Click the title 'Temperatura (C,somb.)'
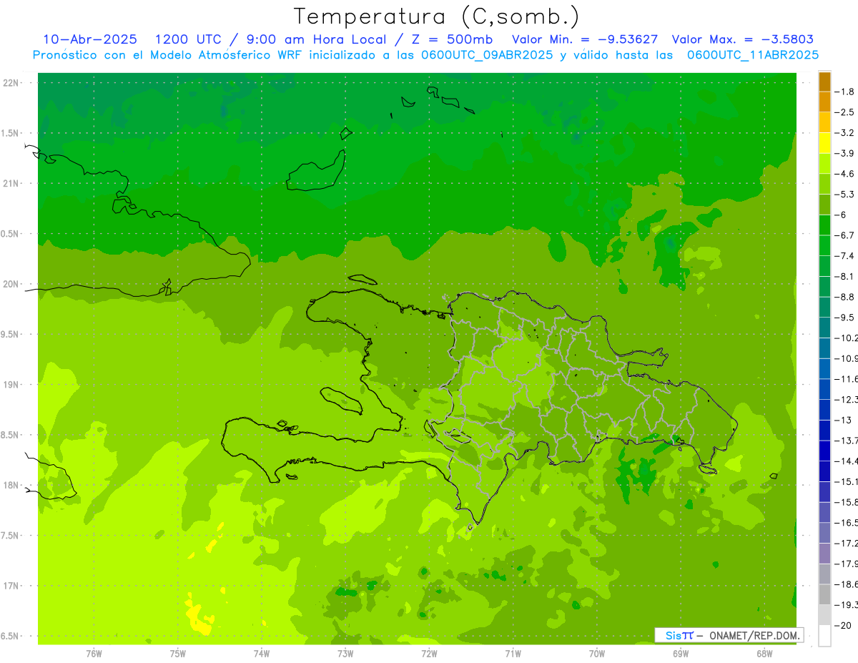858x663 pixels. pos(437,16)
